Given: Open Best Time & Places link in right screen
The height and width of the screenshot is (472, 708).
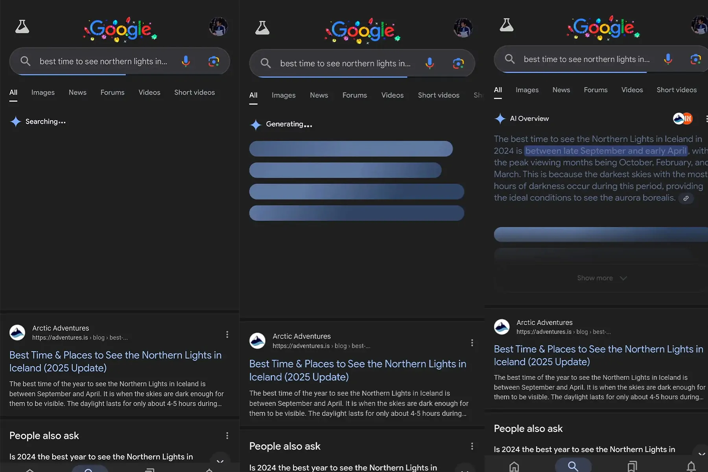Looking at the screenshot, I should click(x=598, y=355).
